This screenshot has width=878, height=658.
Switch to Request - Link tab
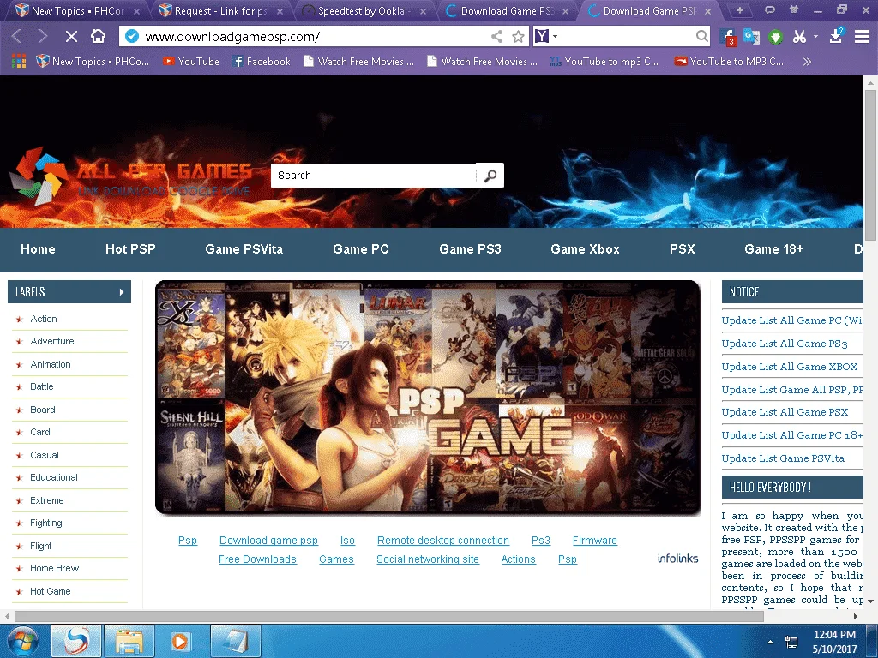[x=221, y=10]
